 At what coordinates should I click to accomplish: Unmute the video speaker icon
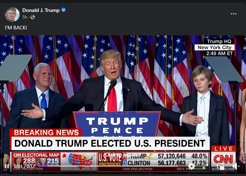coord(236,166)
